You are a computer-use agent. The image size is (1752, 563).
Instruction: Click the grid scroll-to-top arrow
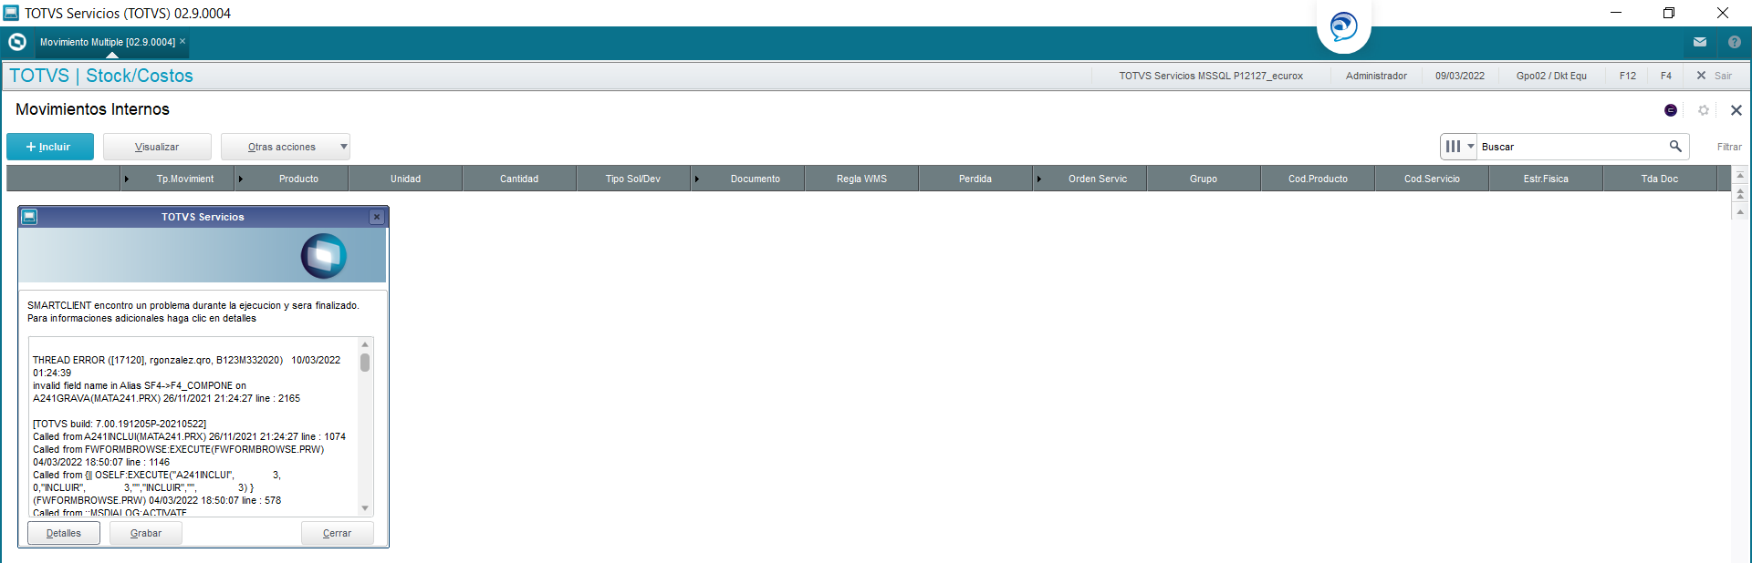(x=1740, y=175)
